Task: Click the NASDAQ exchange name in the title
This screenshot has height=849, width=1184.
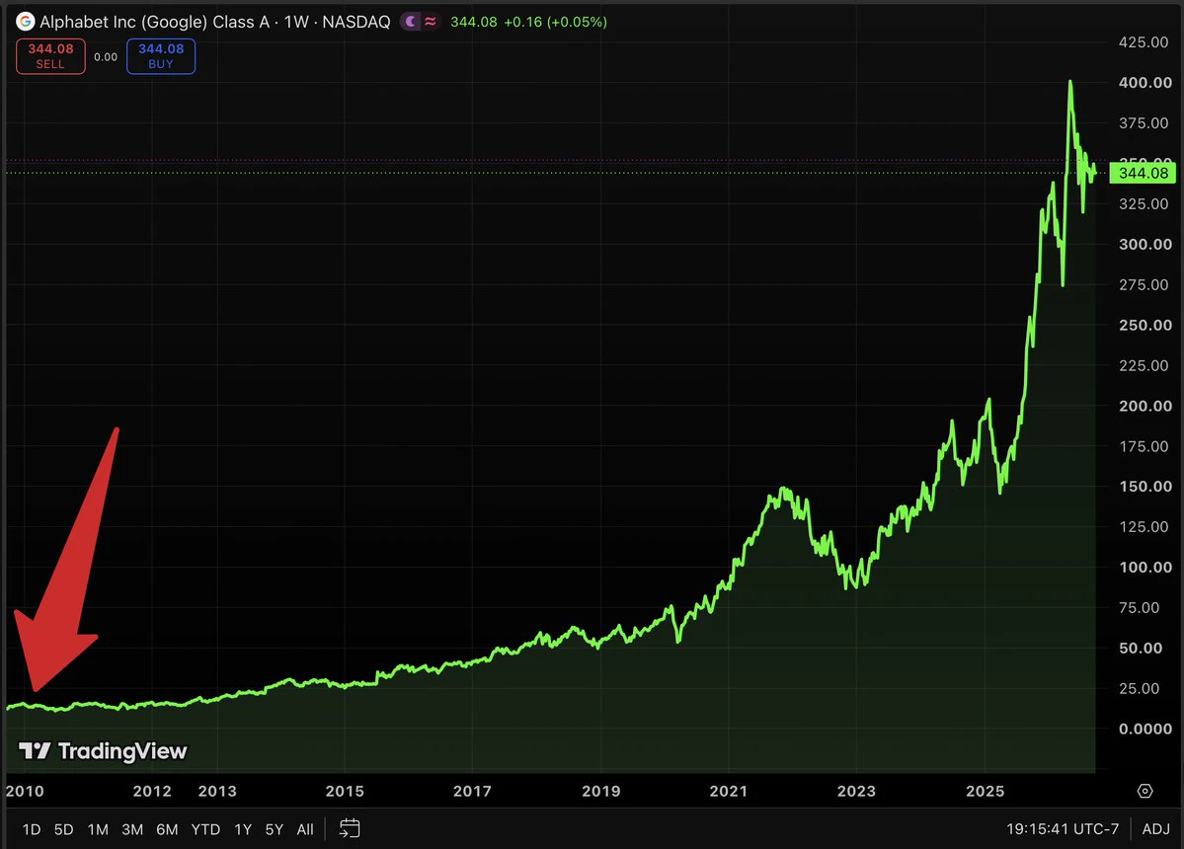Action: (x=356, y=22)
